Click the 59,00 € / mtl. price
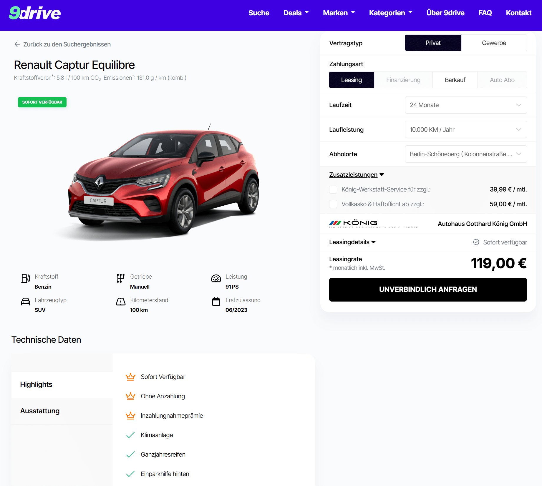This screenshot has height=486, width=542. (508, 204)
